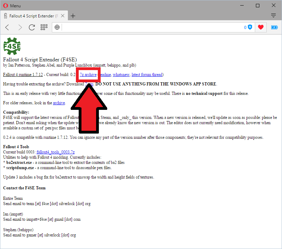Click the heart bookmark icon

tap(261, 27)
